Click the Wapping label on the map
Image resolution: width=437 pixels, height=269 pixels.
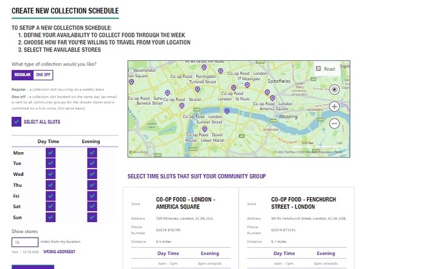(x=288, y=116)
